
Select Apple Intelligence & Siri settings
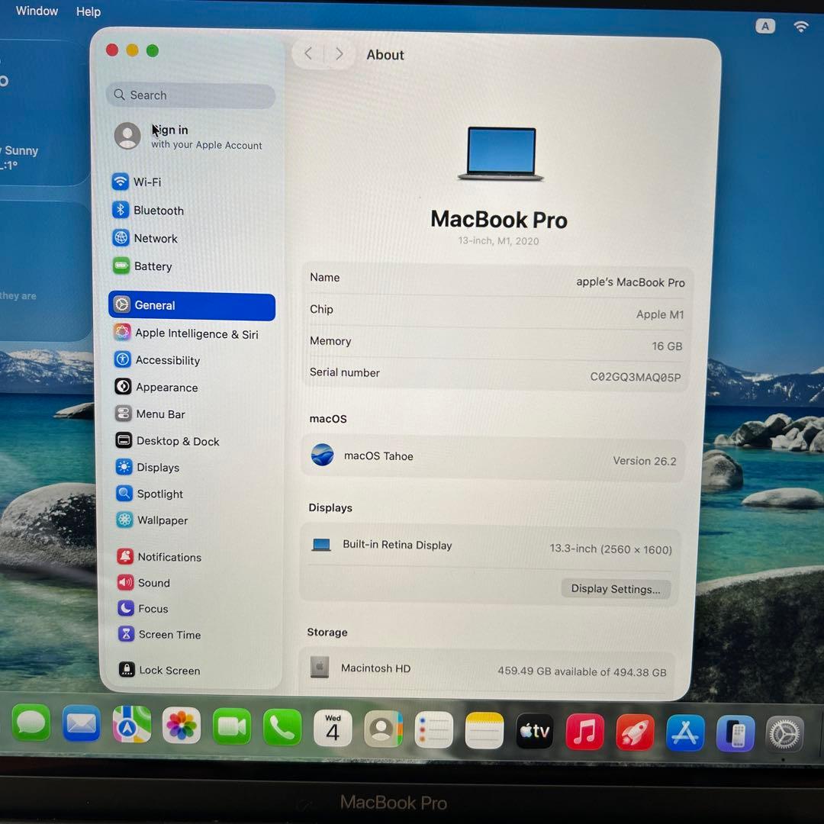196,333
